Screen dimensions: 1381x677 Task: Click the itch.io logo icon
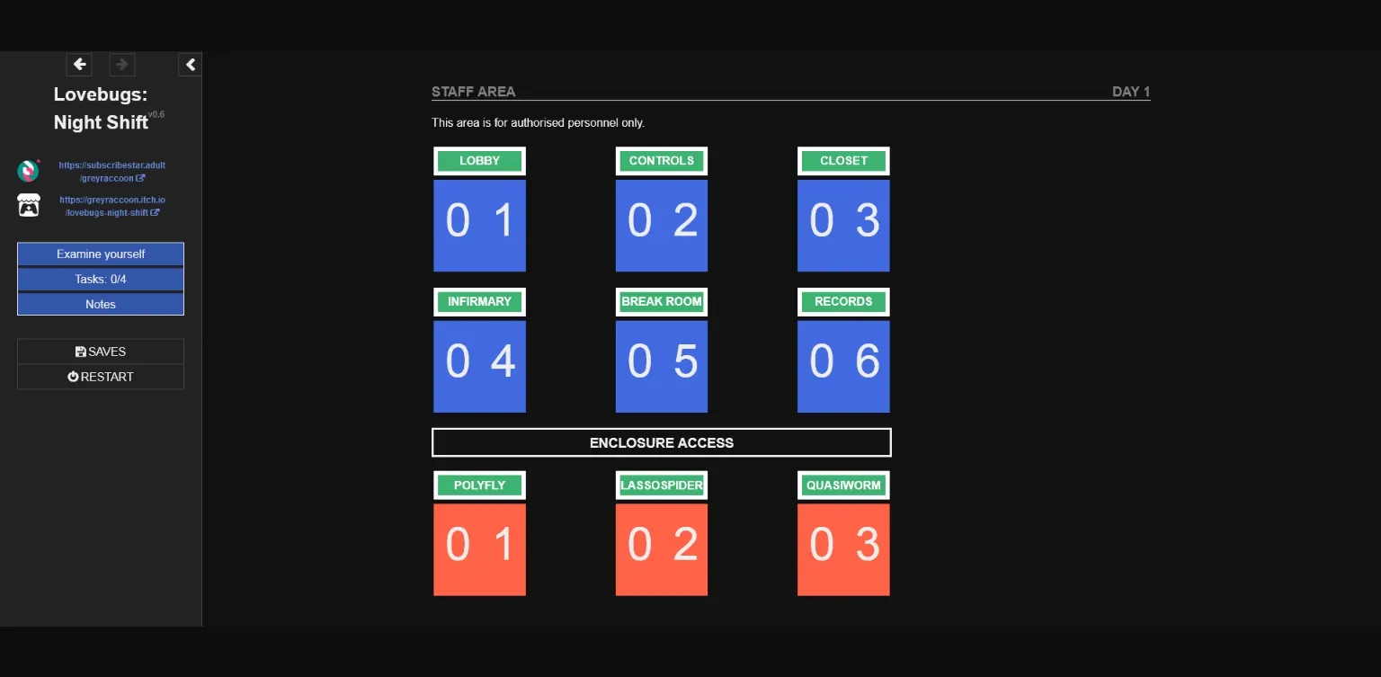[x=29, y=206]
